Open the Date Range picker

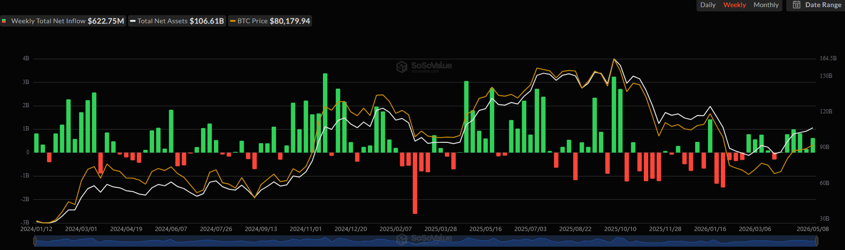(x=817, y=5)
